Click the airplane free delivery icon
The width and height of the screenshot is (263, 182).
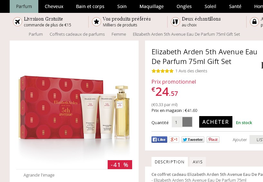point(17,22)
